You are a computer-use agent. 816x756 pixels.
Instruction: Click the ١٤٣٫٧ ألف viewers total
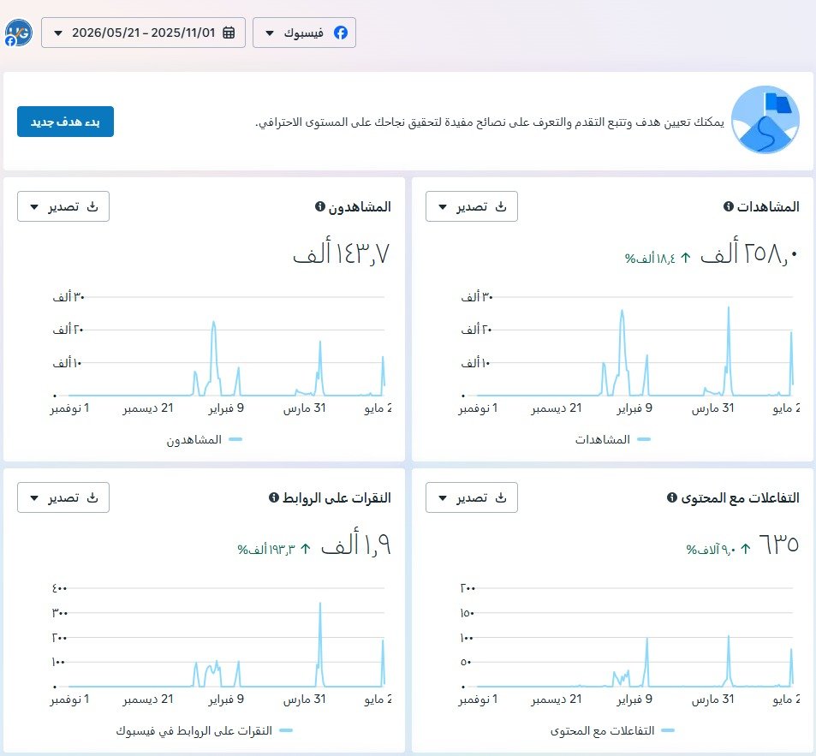342,253
